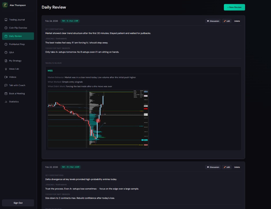Click the Videos camera icon in sidebar

[6, 77]
